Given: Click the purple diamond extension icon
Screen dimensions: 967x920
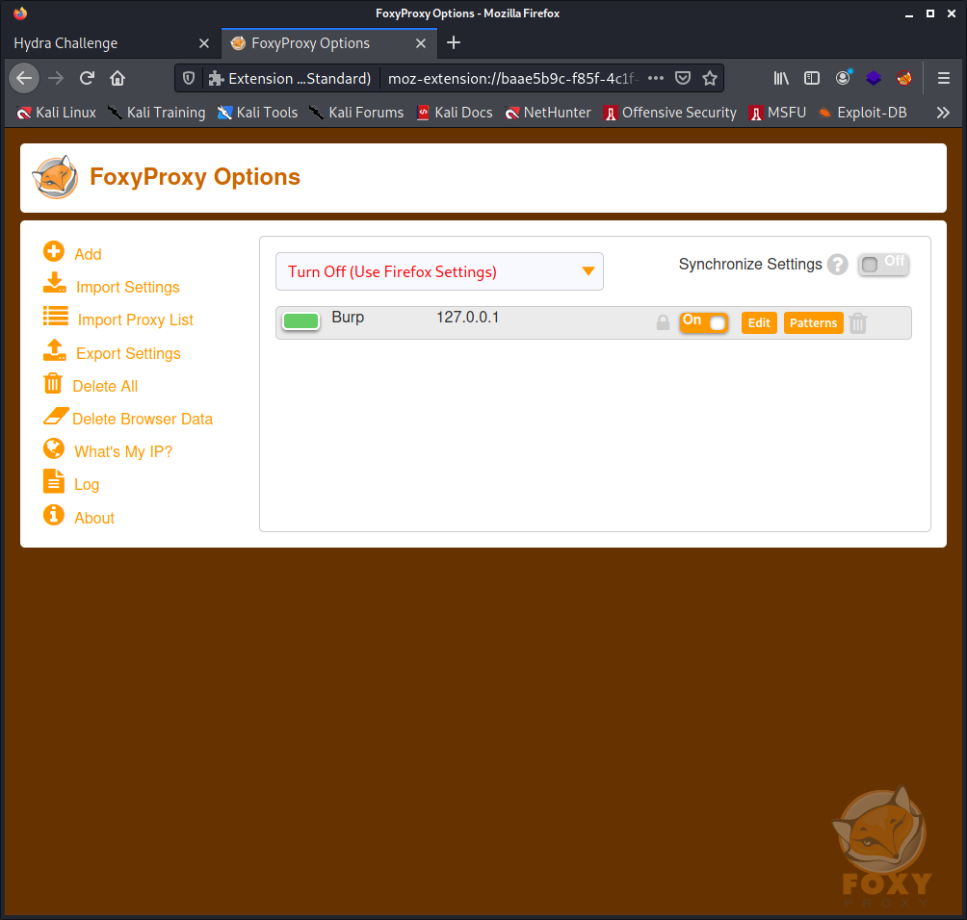Looking at the screenshot, I should point(874,78).
